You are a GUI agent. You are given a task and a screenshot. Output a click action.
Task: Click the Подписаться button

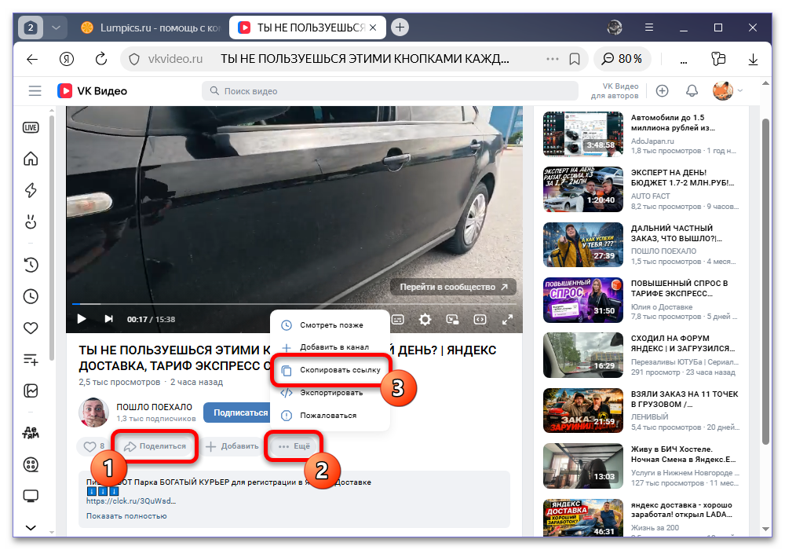(237, 412)
